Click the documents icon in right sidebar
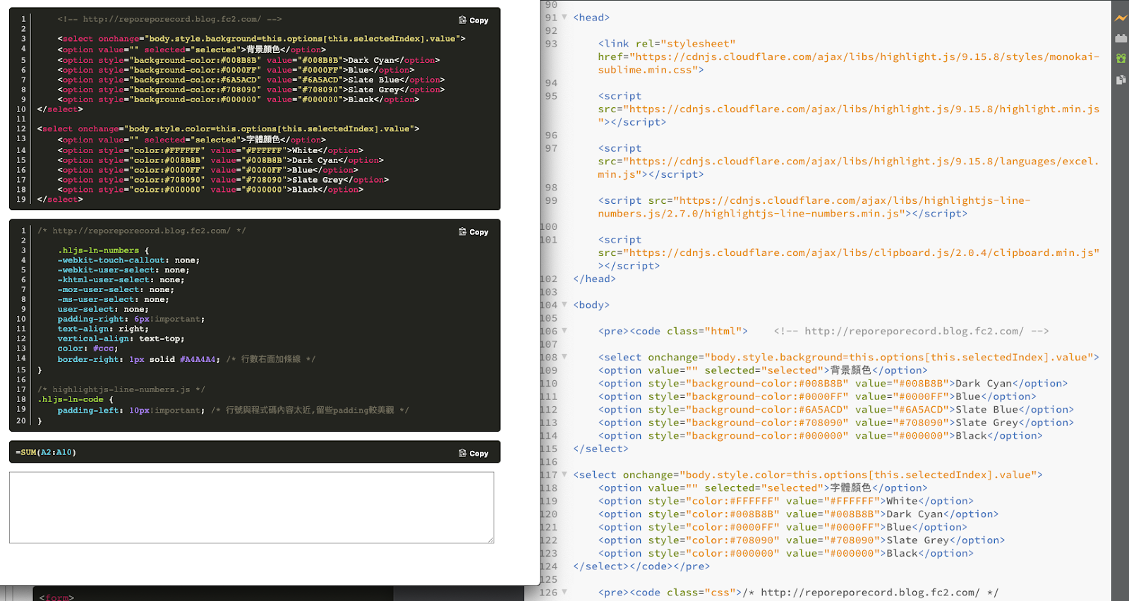This screenshot has width=1129, height=601. pyautogui.click(x=1121, y=80)
